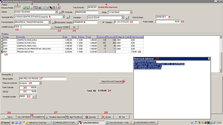Select COMPACTA MUG (220v) product row
This screenshot has width=223, height=125.
click(73, 40)
